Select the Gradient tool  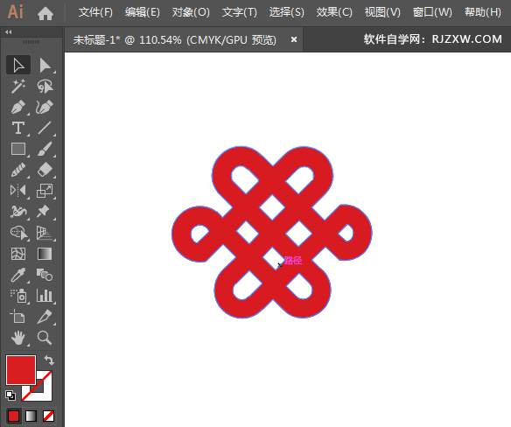(x=45, y=254)
